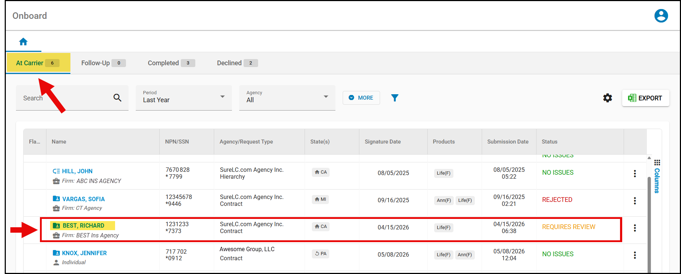Click the NO ISSUES status for KNOX, JENNIFER
Image resolution: width=681 pixels, height=274 pixels.
[558, 254]
